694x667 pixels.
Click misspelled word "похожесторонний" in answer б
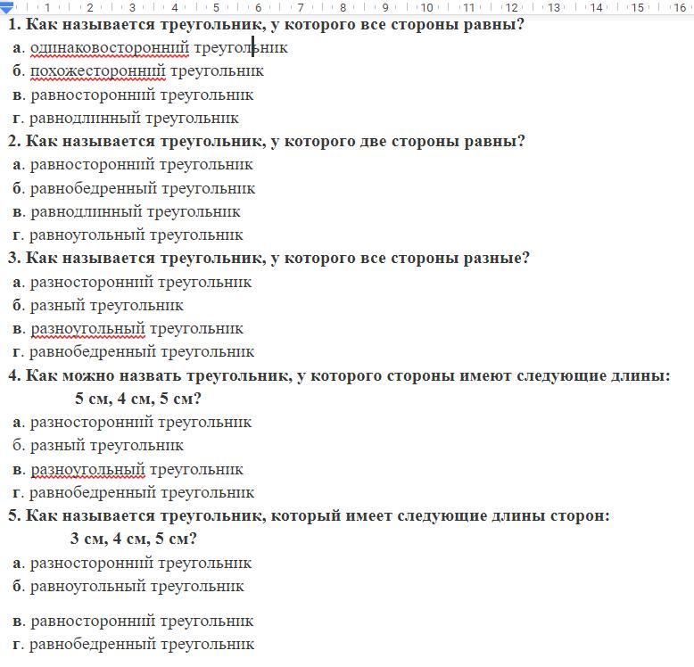pyautogui.click(x=97, y=71)
